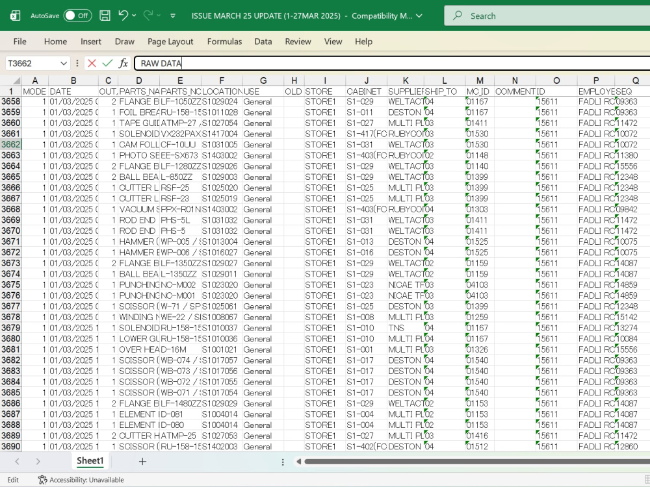Open the Formulas tab
The image size is (650, 487).
(x=224, y=42)
